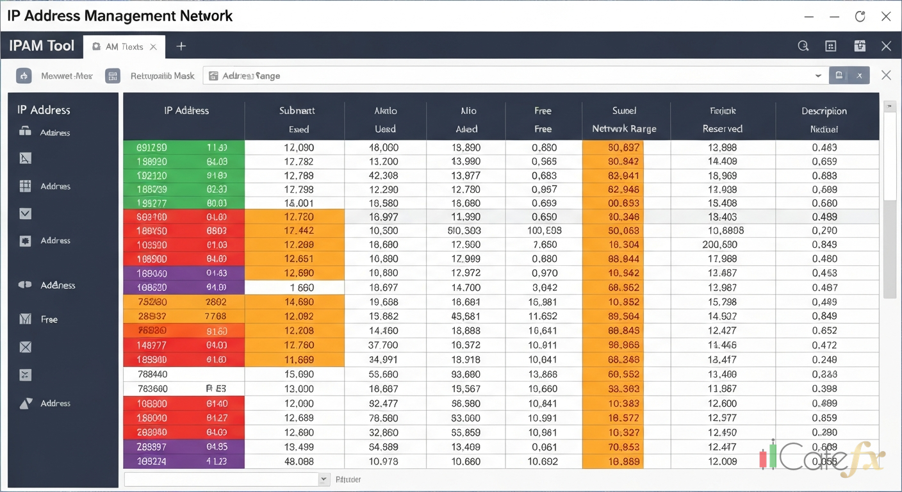Open the Address Range dropdown arrow
Image resolution: width=902 pixels, height=492 pixels.
coord(818,75)
